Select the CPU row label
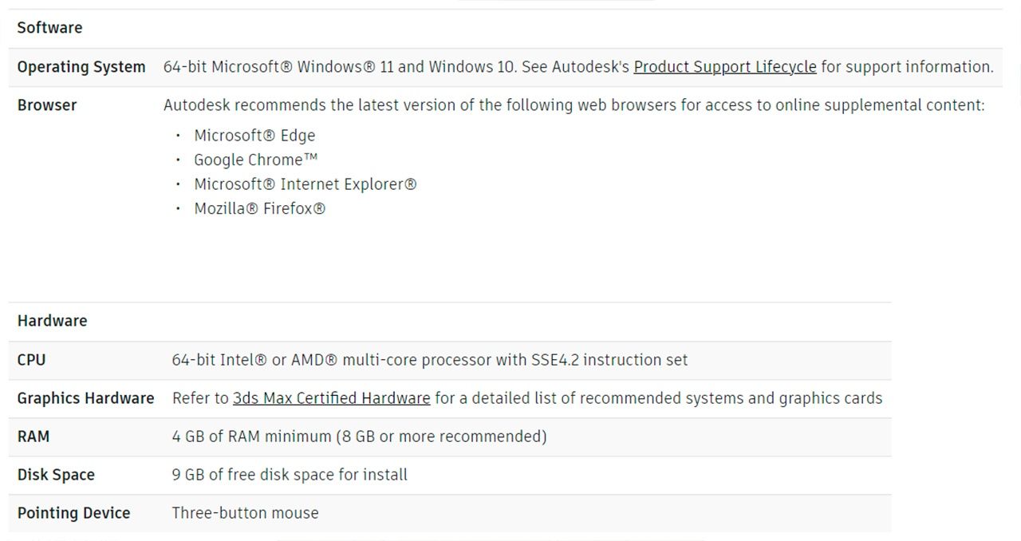The width and height of the screenshot is (1021, 541). point(31,360)
